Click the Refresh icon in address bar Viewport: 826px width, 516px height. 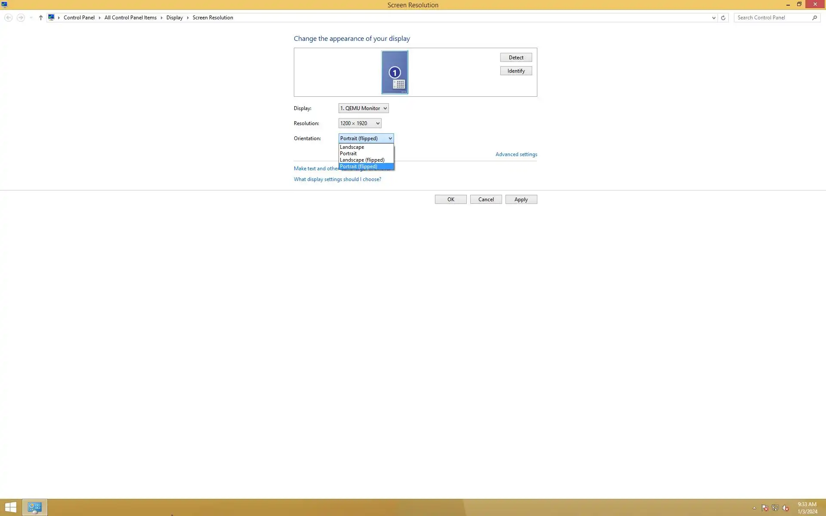pos(723,18)
